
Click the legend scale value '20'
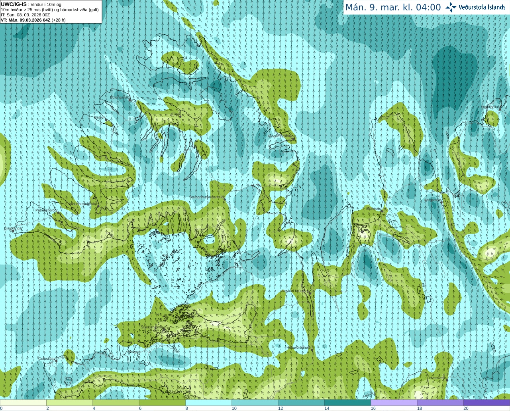466,408
